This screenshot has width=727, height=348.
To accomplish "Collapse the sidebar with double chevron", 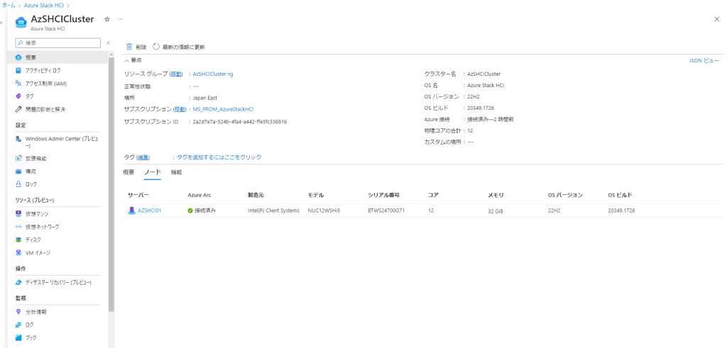I will pos(108,43).
